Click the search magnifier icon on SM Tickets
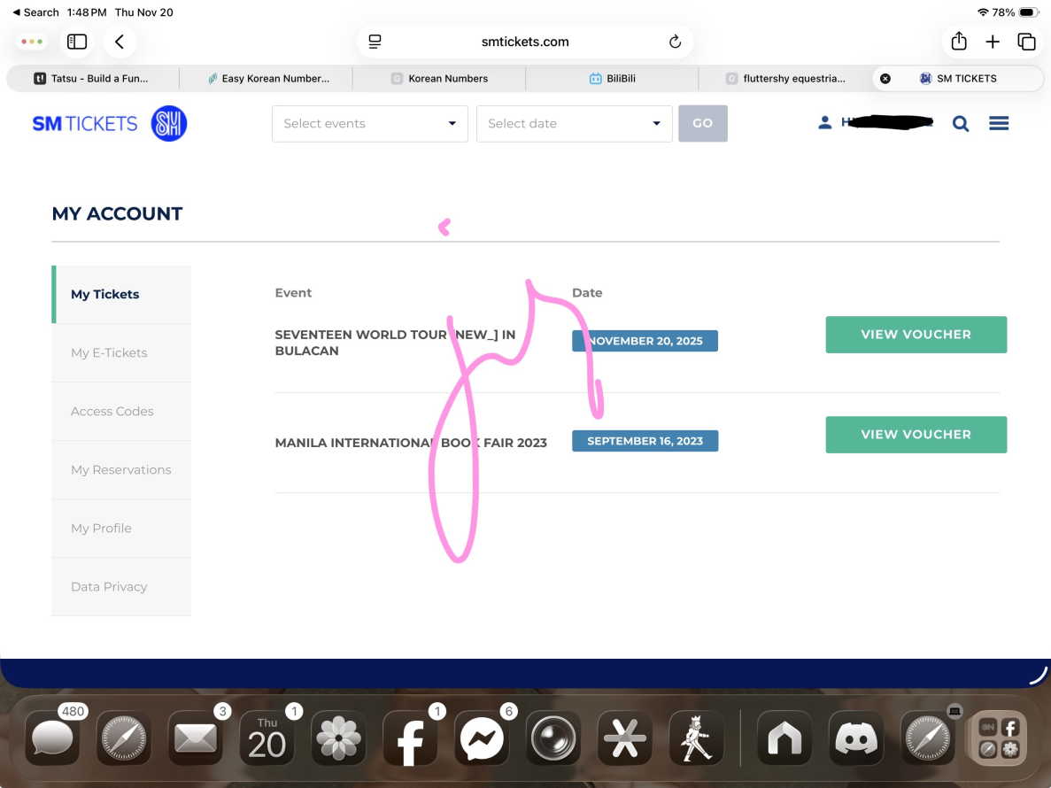The width and height of the screenshot is (1051, 788). pos(961,124)
